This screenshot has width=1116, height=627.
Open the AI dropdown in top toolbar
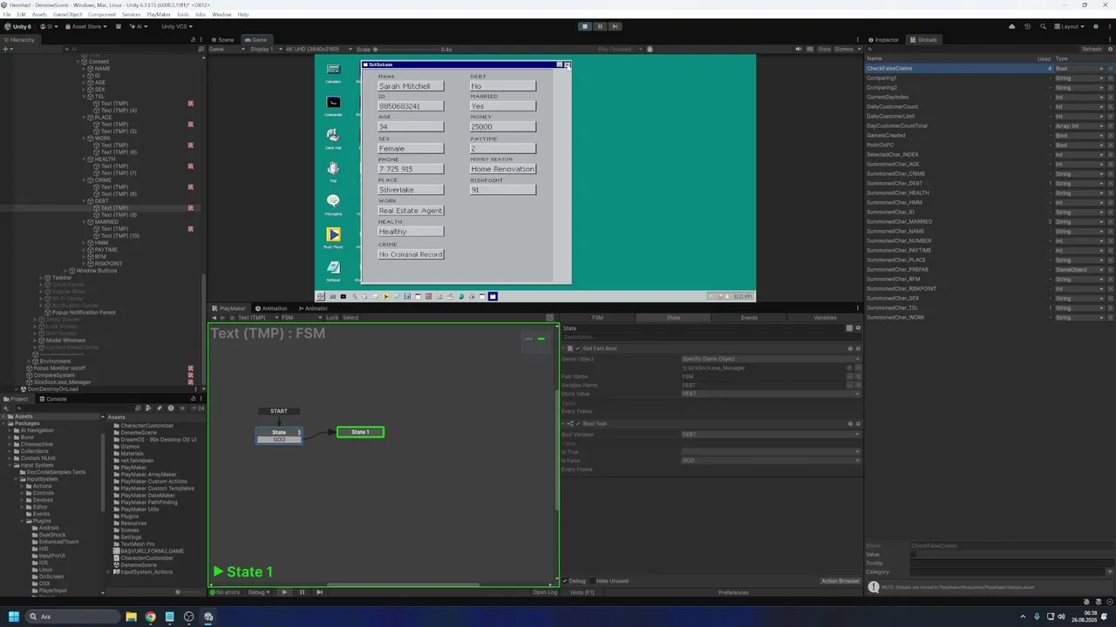(139, 26)
